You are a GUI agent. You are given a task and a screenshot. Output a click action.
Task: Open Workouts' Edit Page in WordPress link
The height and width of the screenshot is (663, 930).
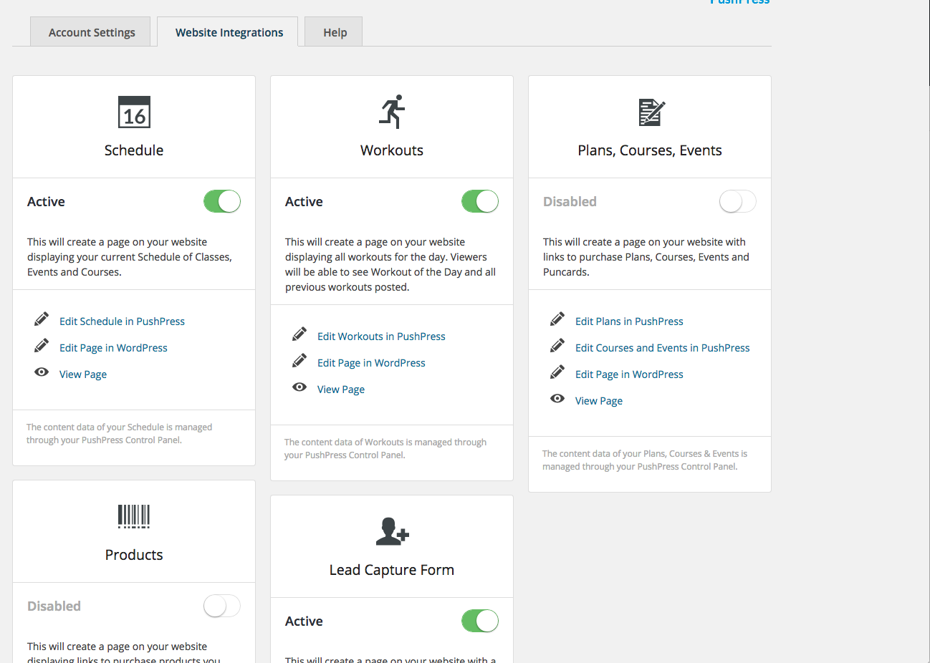371,363
